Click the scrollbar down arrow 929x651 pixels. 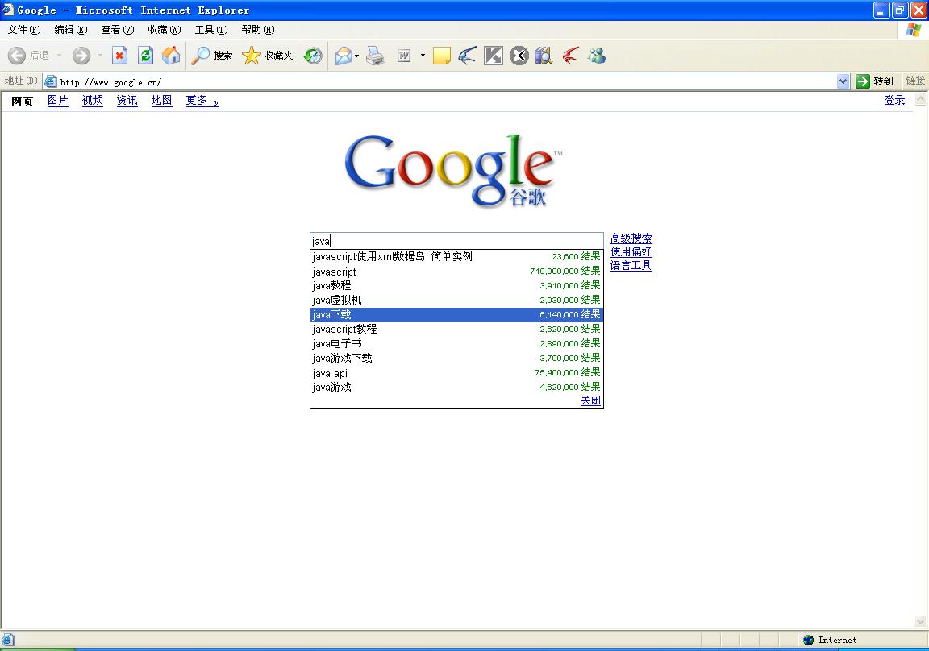tap(920, 621)
